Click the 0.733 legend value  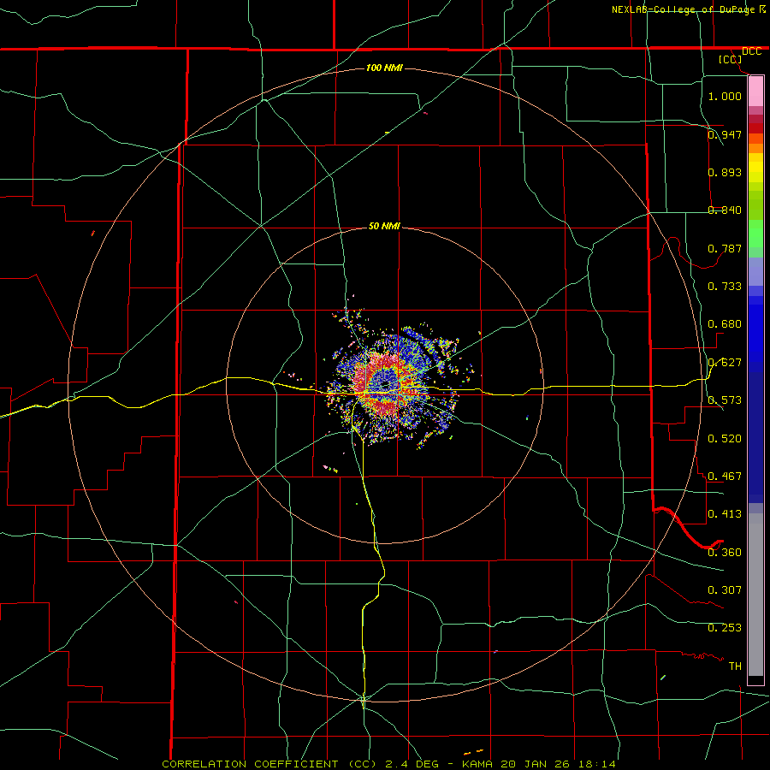(x=725, y=287)
